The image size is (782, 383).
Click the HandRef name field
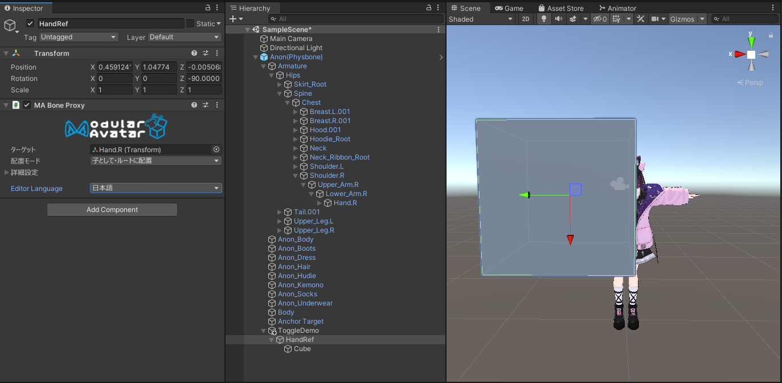110,23
